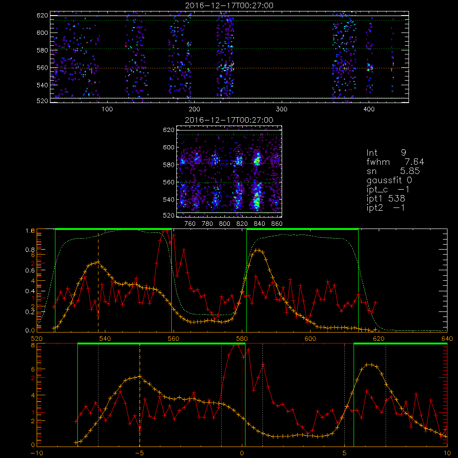This screenshot has height=458, width=458.
Task: Click y-axis label 540 on middle plot
Action: [x=169, y=200]
